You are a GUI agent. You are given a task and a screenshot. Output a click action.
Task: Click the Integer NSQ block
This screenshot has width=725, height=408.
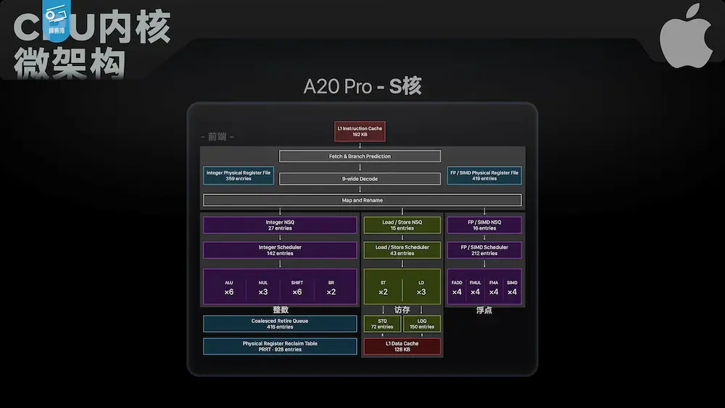pos(280,225)
